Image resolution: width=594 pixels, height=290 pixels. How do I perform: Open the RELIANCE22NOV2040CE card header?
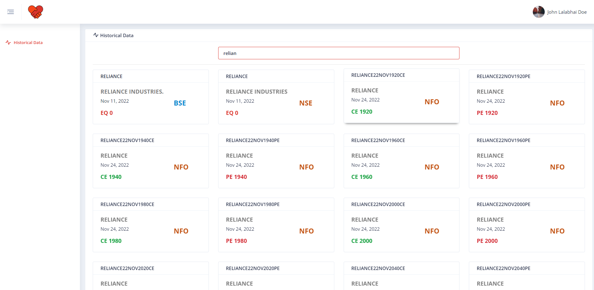[401, 268]
